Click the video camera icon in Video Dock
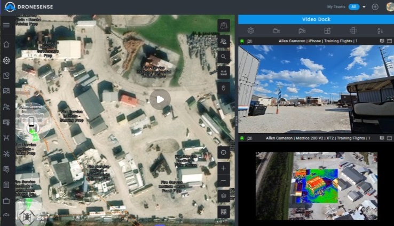Image resolution: width=394 pixels, height=226 pixels. tap(277, 30)
